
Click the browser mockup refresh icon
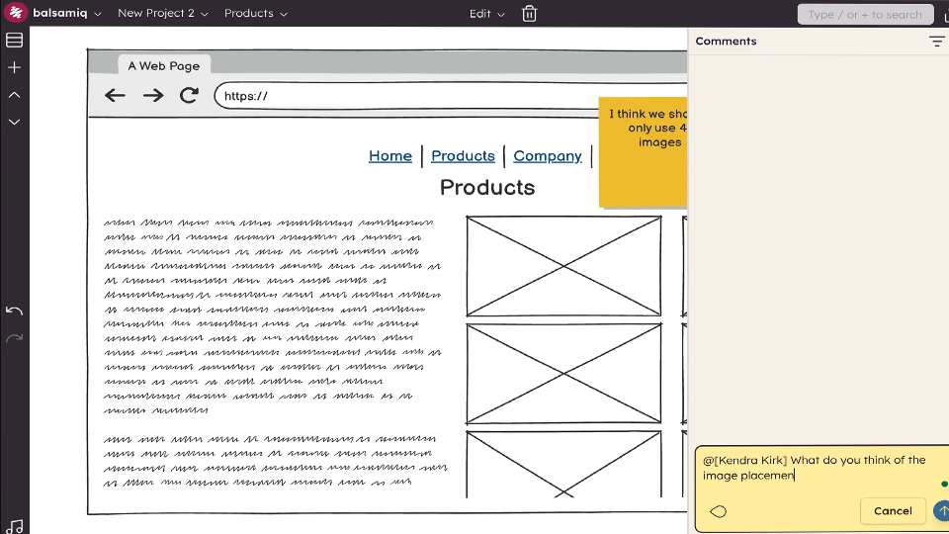tap(190, 95)
